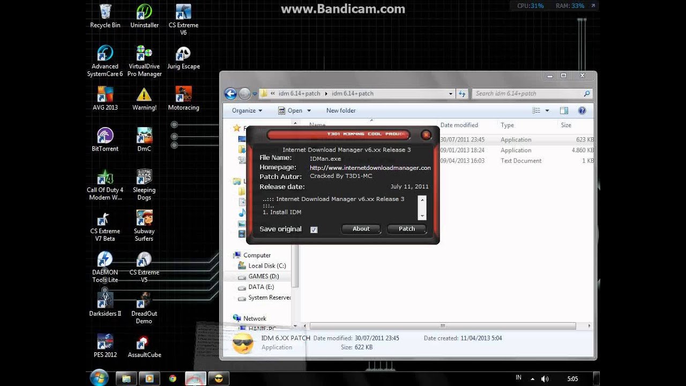Switch to the sunglasses smiley taskbar app

click(218, 378)
